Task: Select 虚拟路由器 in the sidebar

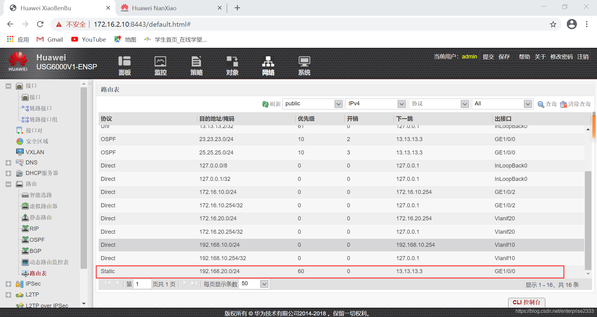Action: pyautogui.click(x=43, y=206)
